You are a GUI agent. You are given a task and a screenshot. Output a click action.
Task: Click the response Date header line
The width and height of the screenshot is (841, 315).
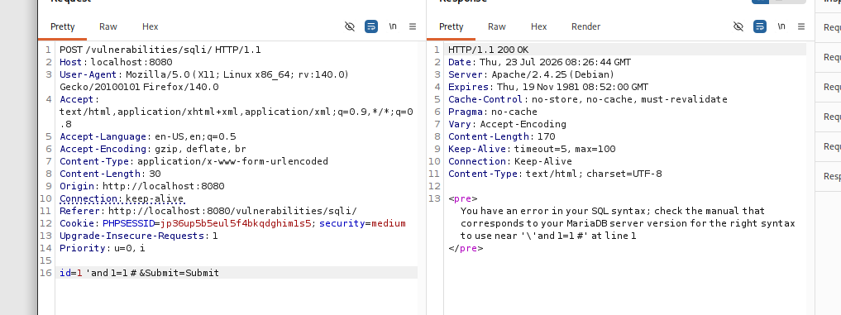click(x=539, y=62)
